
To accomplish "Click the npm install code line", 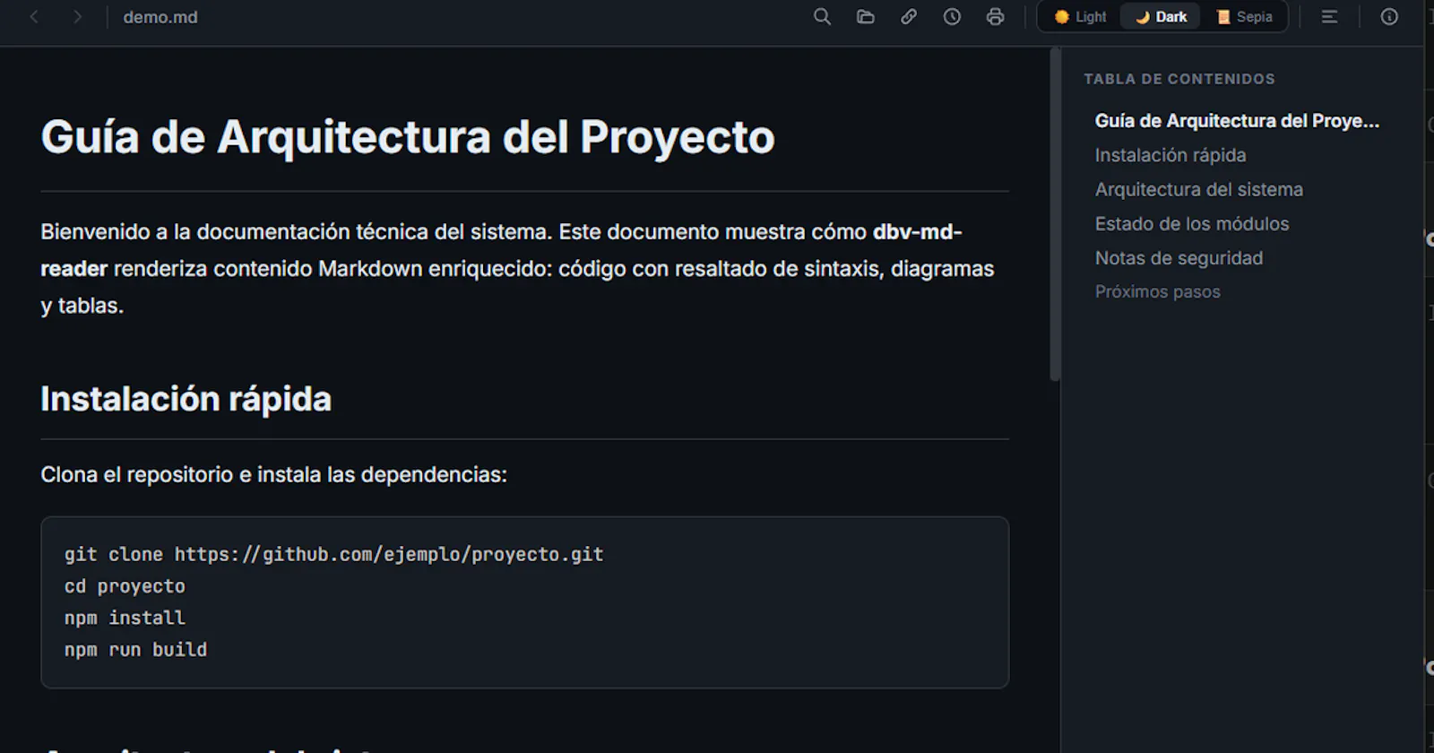I will 125,618.
